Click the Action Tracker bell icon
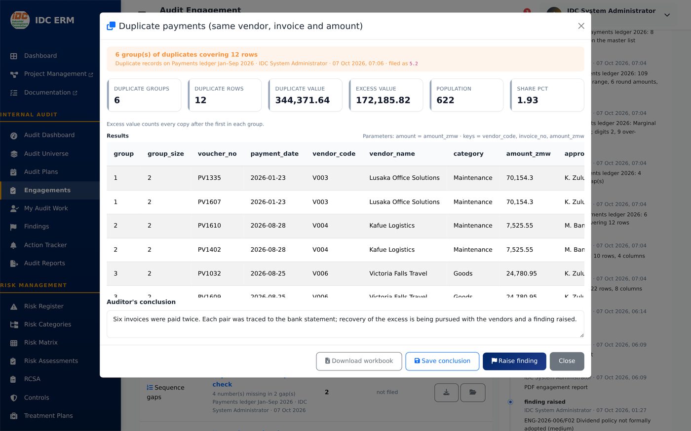 14,245
